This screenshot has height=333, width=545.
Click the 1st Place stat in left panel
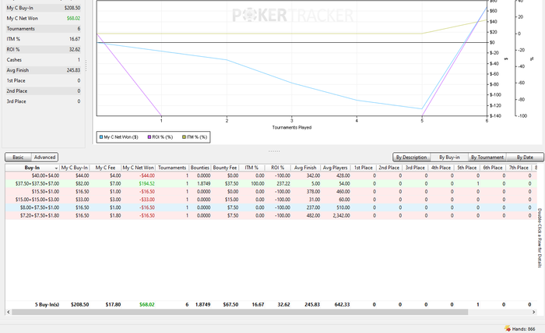(44, 80)
